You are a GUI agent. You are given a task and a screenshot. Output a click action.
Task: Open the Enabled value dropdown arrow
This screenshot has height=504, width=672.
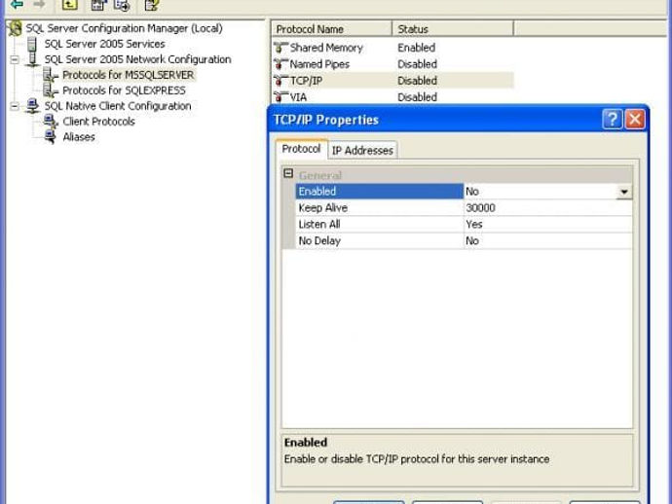click(624, 192)
